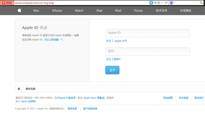Screen dimensions: 205x117
Task: Open the 热点新闻 footer link
Action: (x=184, y=98)
